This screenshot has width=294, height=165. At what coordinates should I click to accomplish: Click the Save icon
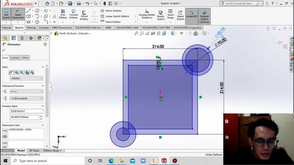(70, 3)
